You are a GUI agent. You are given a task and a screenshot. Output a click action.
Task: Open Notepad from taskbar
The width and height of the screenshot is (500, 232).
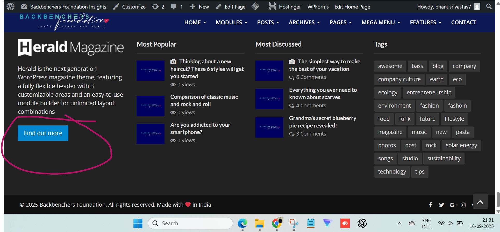[x=311, y=223]
